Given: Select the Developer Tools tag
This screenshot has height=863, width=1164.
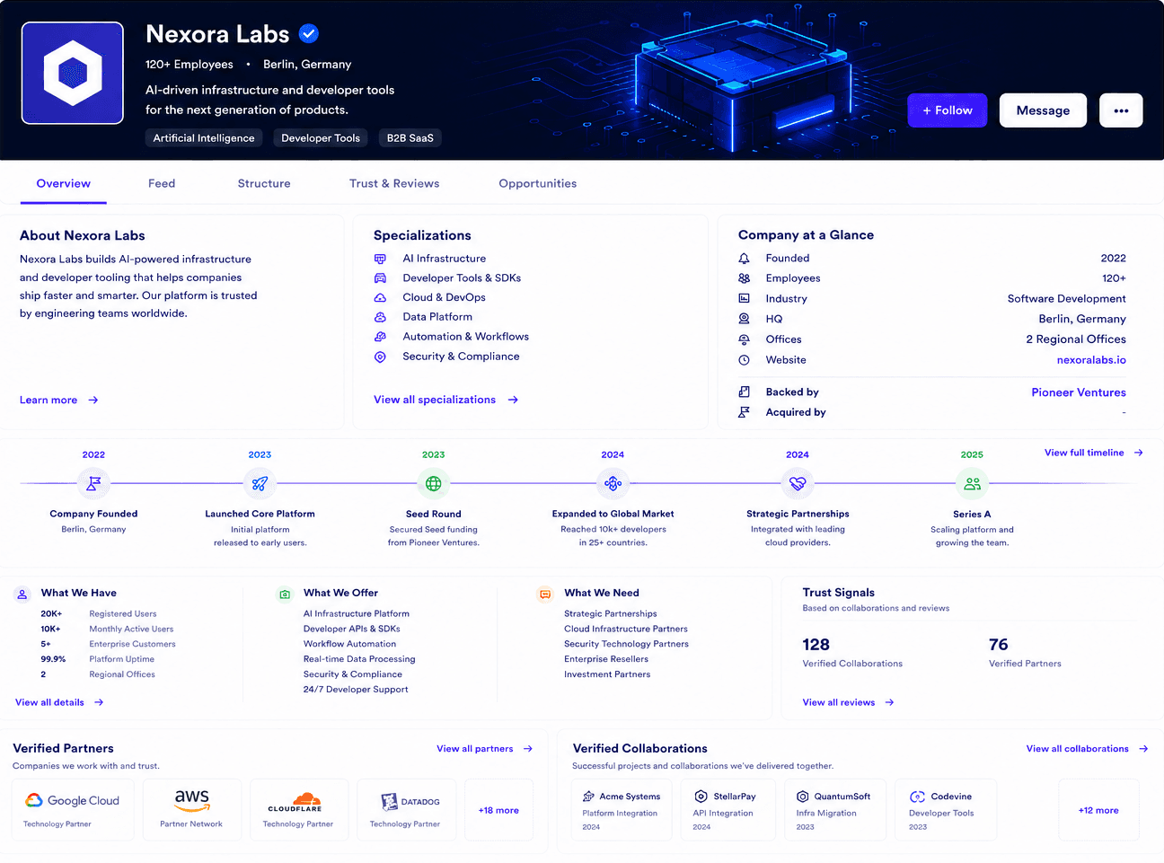Looking at the screenshot, I should (321, 138).
